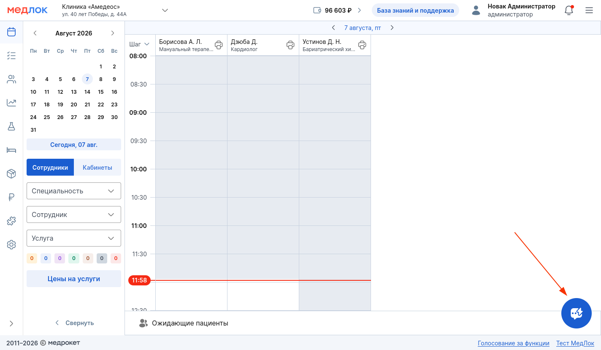Viewport: 601px width, 350px height.
Task: Expand the Специальность dropdown
Action: 74,191
